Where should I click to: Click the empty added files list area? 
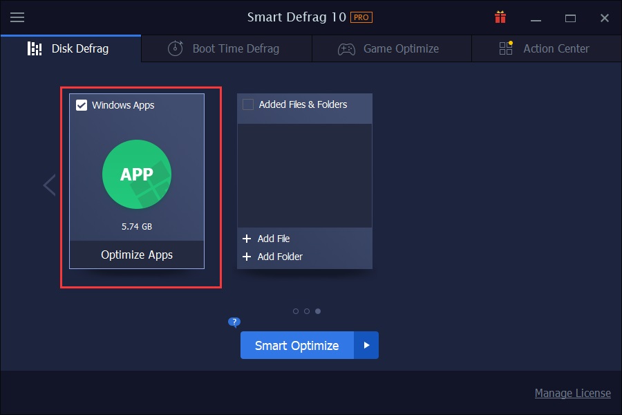(305, 176)
